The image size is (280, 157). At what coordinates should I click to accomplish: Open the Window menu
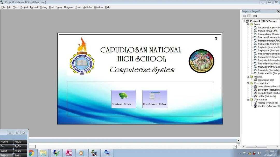tap(99, 7)
